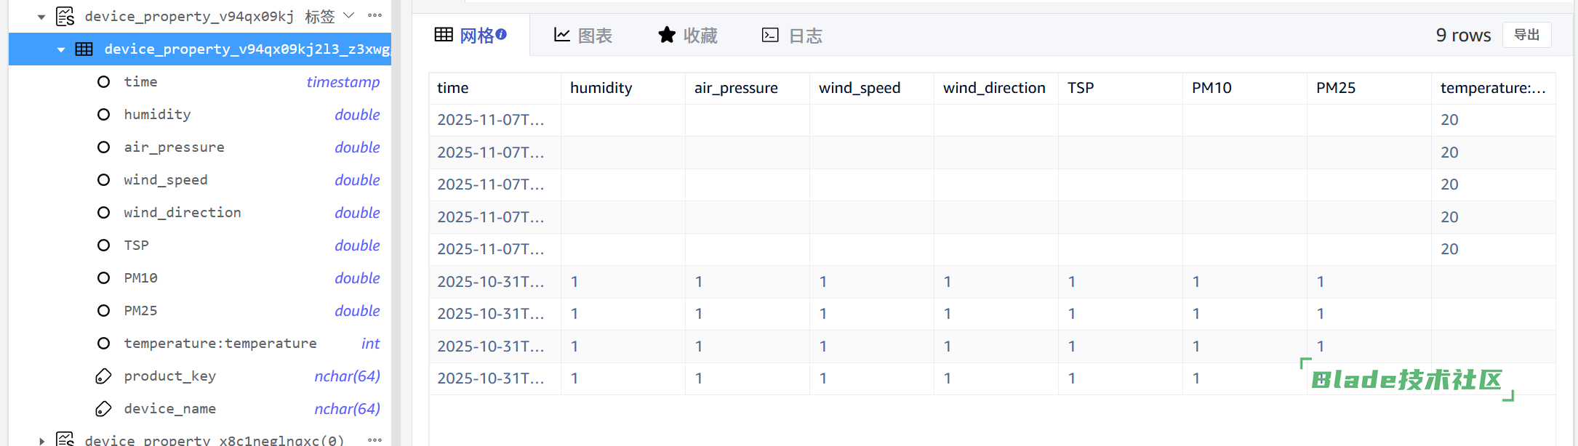Screen dimensions: 1578x446
Task: Click the terminal icon for 日志
Action: pyautogui.click(x=770, y=35)
